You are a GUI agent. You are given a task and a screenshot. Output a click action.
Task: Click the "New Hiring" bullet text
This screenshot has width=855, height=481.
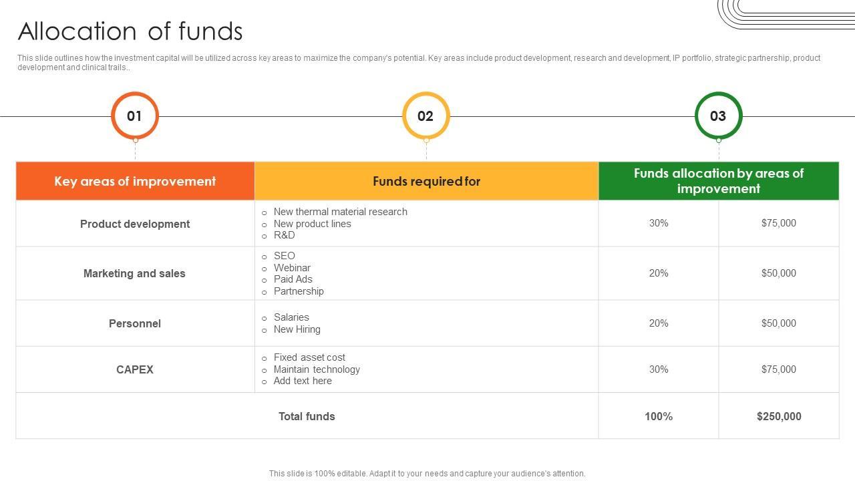pos(297,329)
